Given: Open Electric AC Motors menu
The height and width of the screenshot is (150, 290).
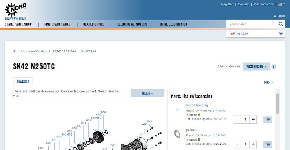Looking at the screenshot, I should point(132,24).
